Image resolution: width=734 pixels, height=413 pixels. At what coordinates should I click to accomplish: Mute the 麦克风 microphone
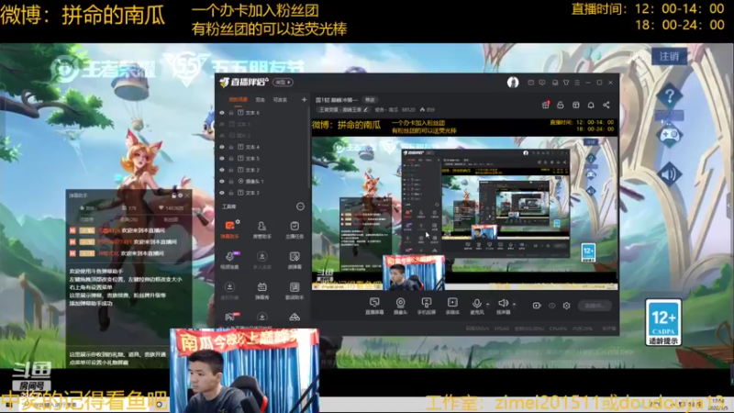[x=476, y=306]
